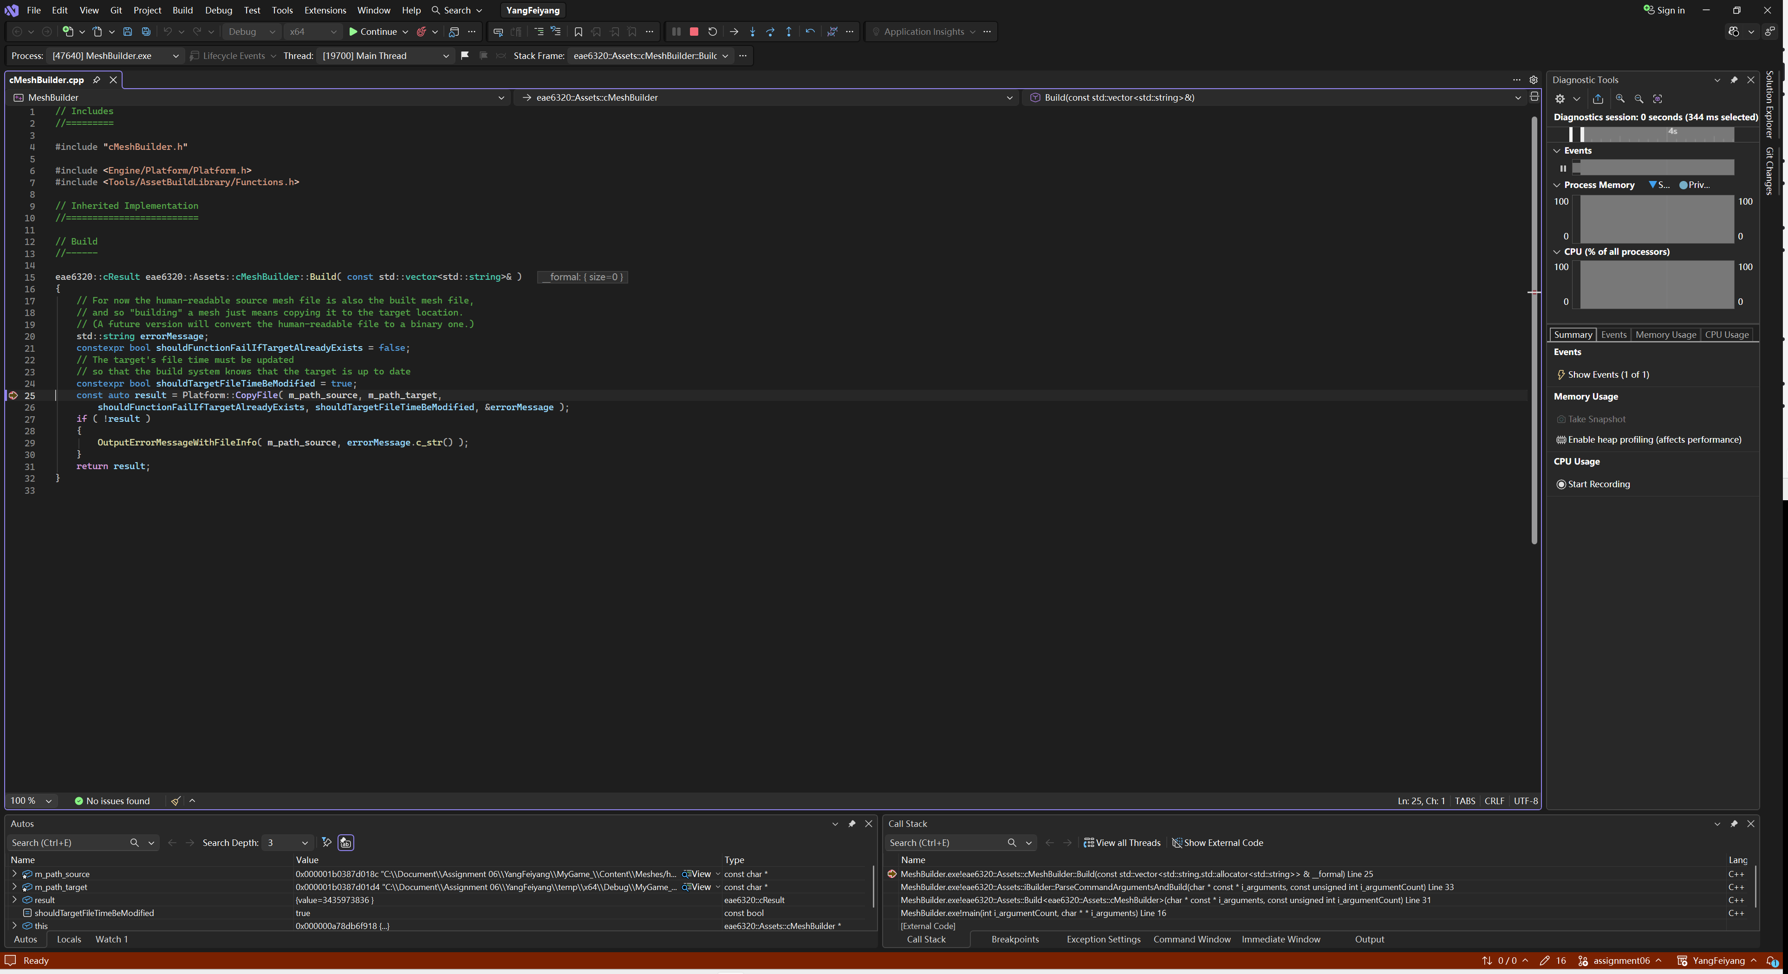Pin the Diagnostic Tools panel
1788x974 pixels.
[1734, 80]
